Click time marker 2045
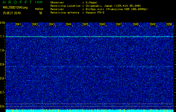The height and width of the screenshot is (112, 176). tap(85, 24)
